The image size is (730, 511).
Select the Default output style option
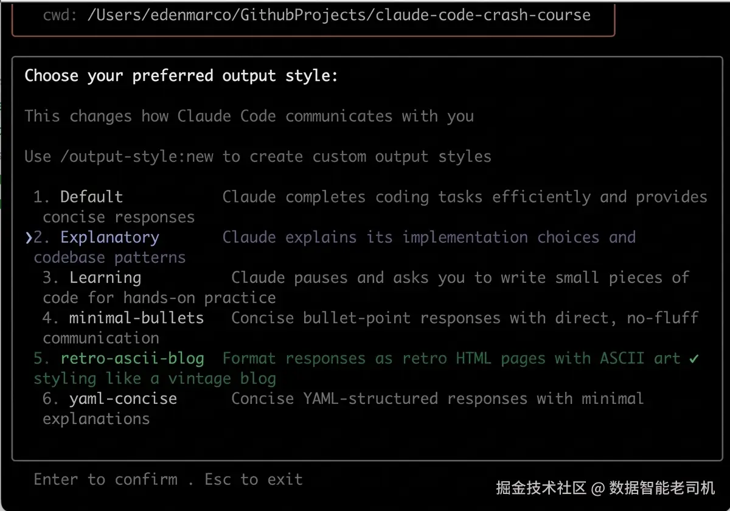click(91, 197)
